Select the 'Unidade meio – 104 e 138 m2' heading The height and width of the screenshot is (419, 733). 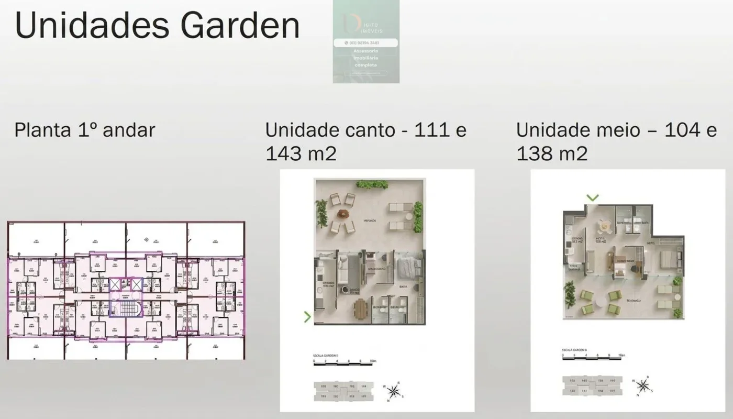(x=617, y=142)
